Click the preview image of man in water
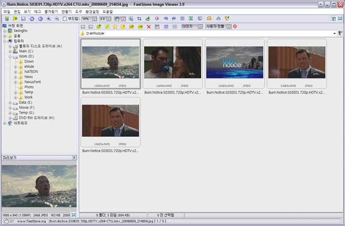Viewport: 345px width, 226px height. (39, 186)
